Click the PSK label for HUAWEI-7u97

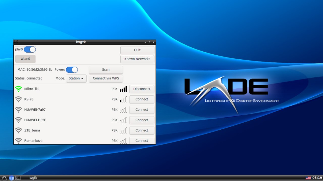pos(115,110)
